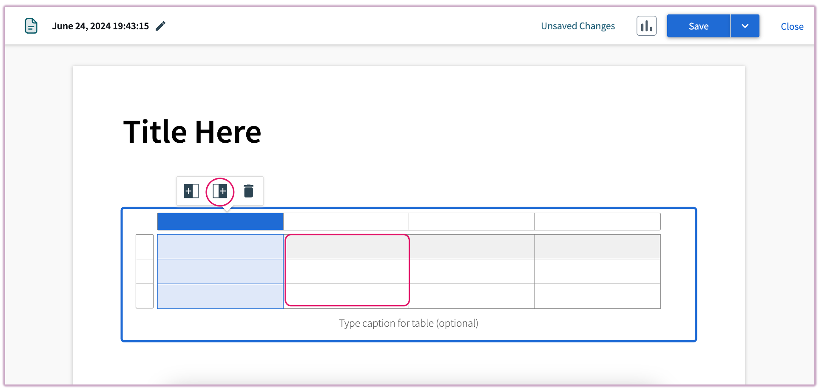This screenshot has height=390, width=819.
Task: Click the first row handle beside the table
Action: (145, 246)
